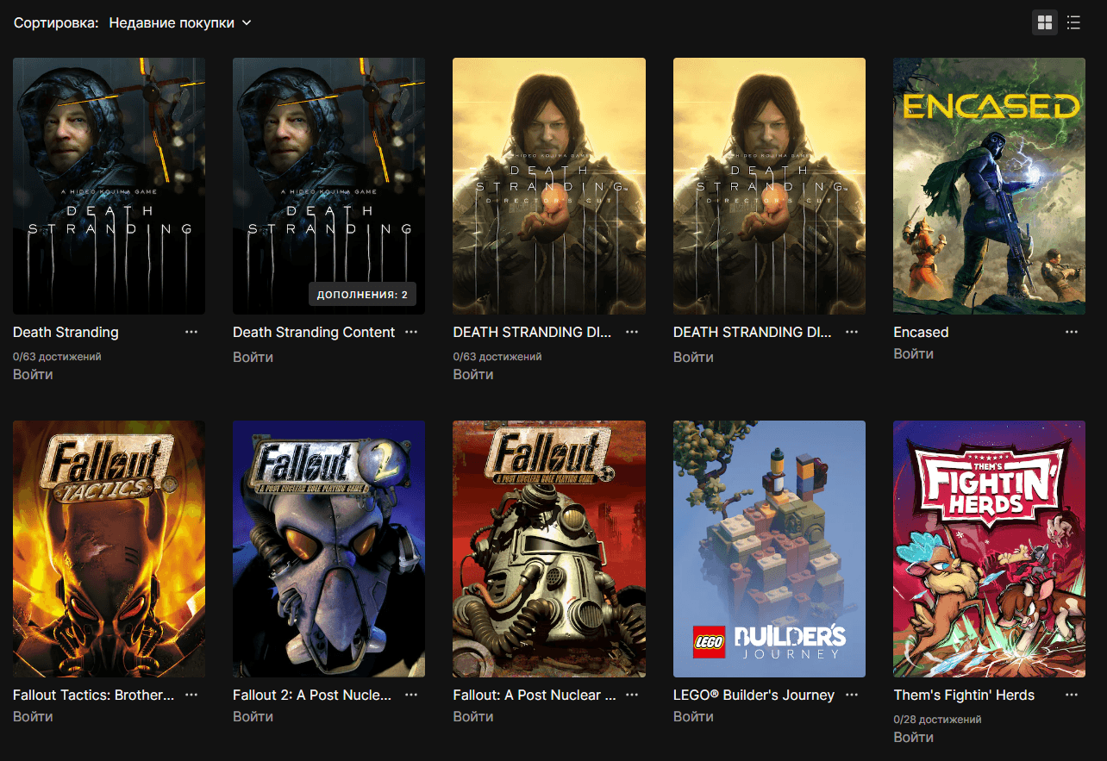The image size is (1107, 761).
Task: Switch to list view layout
Action: [1073, 23]
